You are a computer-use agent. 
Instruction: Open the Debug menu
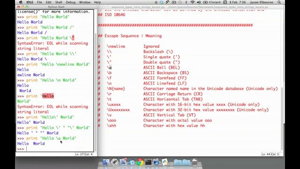click(x=71, y=2)
